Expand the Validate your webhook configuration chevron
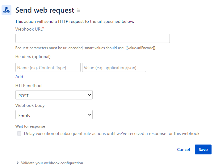214x168 pixels. tap(18, 163)
